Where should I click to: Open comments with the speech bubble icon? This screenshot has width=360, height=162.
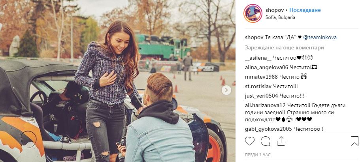(266, 141)
